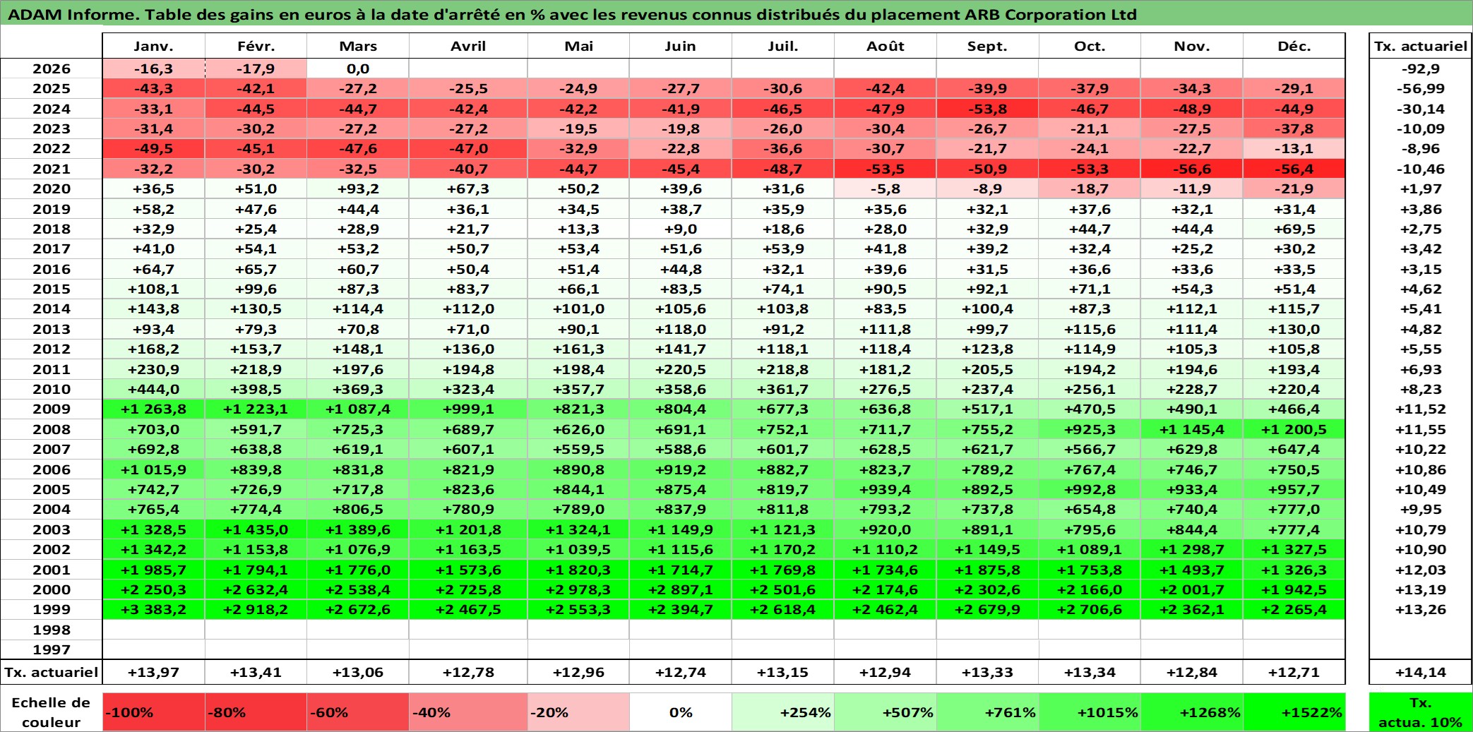
Task: Select the Avril column header
Action: point(468,46)
